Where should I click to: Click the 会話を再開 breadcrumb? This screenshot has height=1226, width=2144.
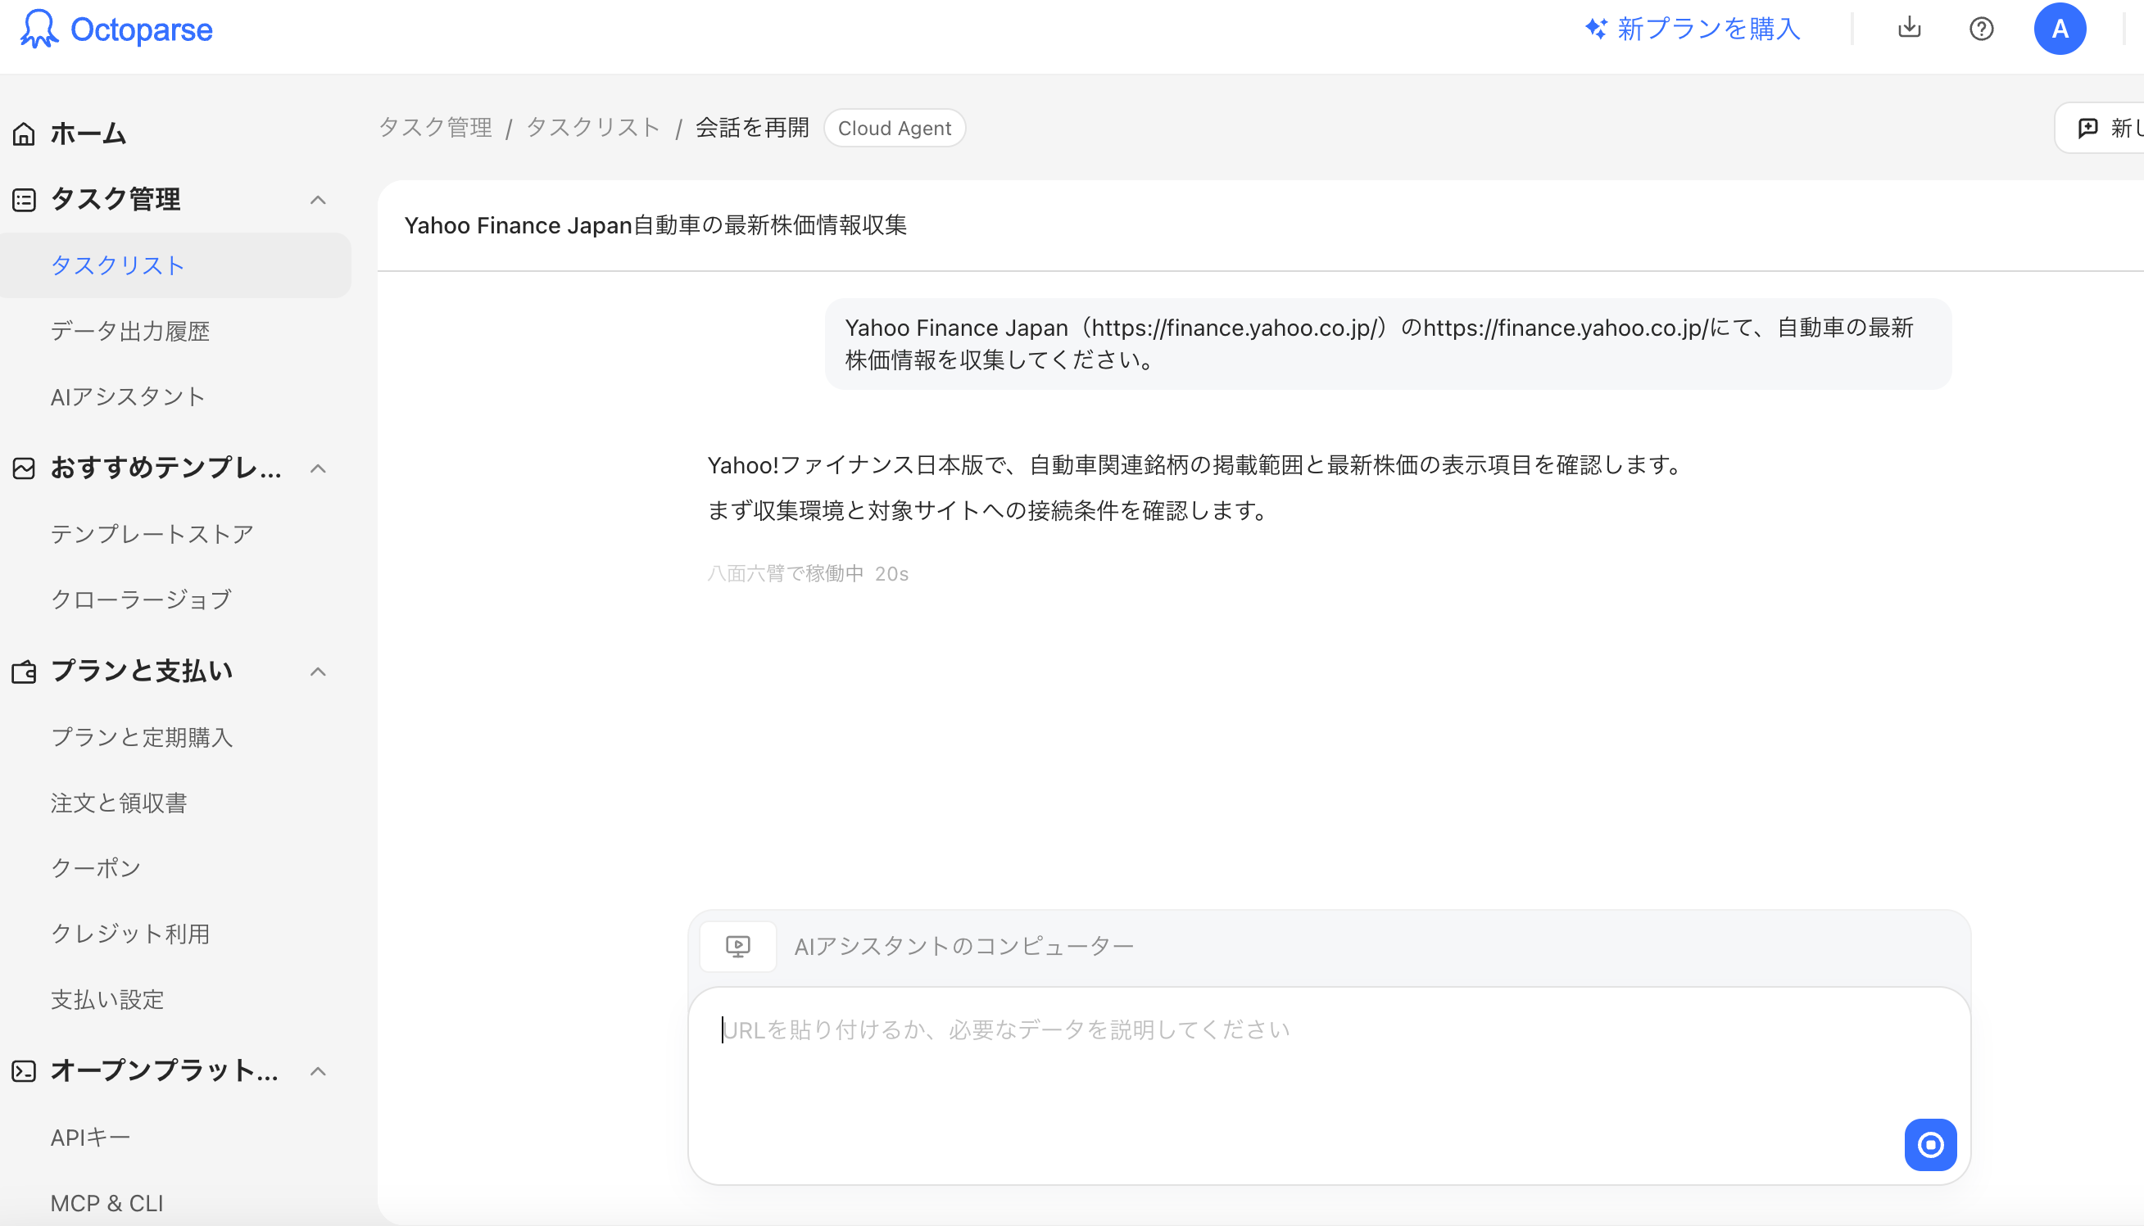[x=752, y=128]
